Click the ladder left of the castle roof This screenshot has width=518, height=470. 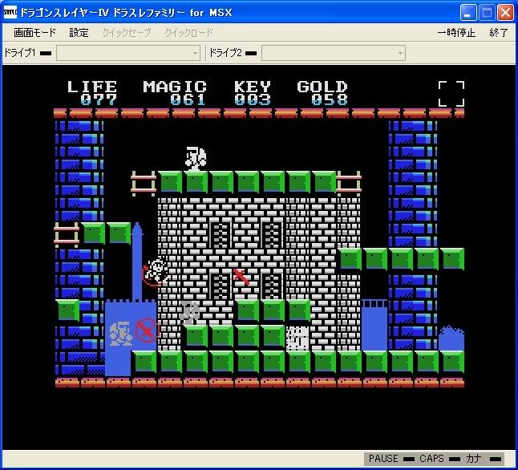(x=144, y=184)
